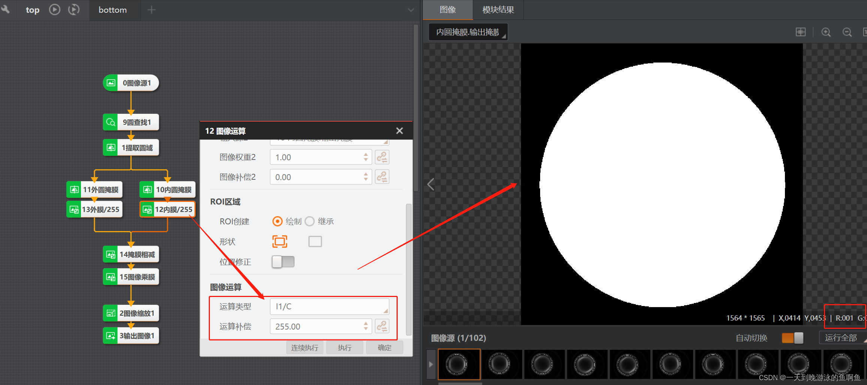Open the 内圆掩膜.输出掩膜 image dropdown
867x385 pixels.
click(468, 32)
